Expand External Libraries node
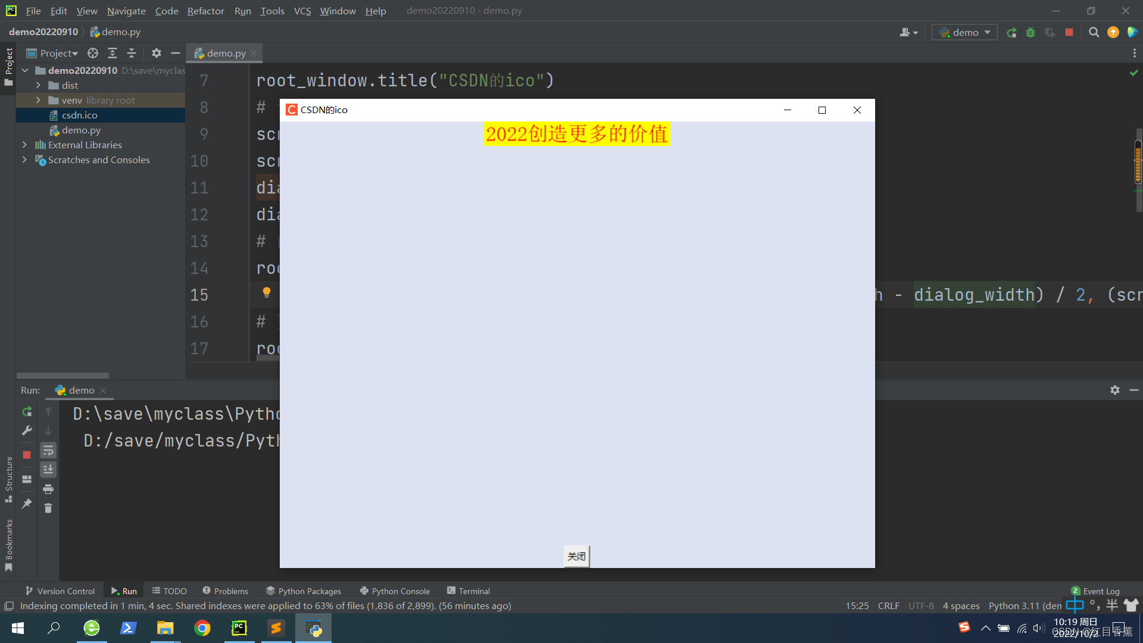Image resolution: width=1143 pixels, height=643 pixels. [24, 145]
